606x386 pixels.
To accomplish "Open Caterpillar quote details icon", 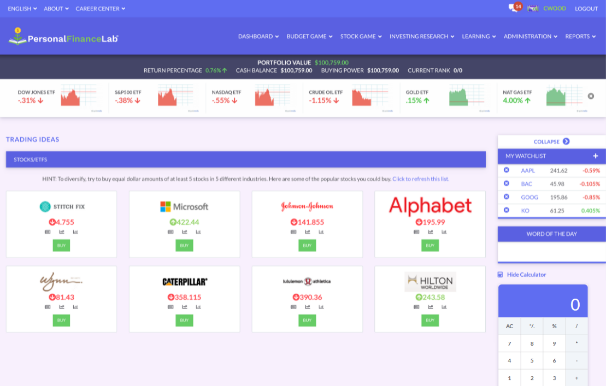I will tap(170, 307).
